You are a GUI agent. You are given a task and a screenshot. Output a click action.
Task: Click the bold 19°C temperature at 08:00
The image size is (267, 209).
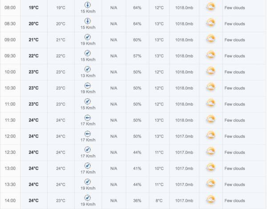click(33, 8)
